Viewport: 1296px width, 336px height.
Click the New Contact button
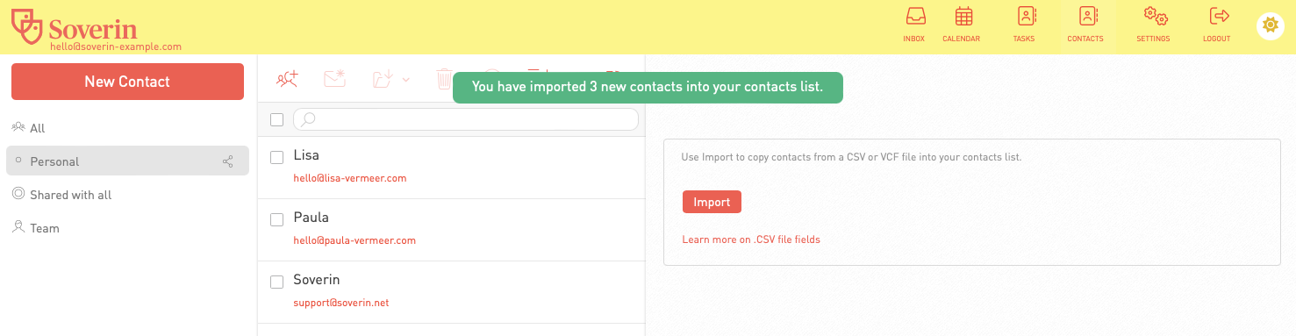(127, 82)
